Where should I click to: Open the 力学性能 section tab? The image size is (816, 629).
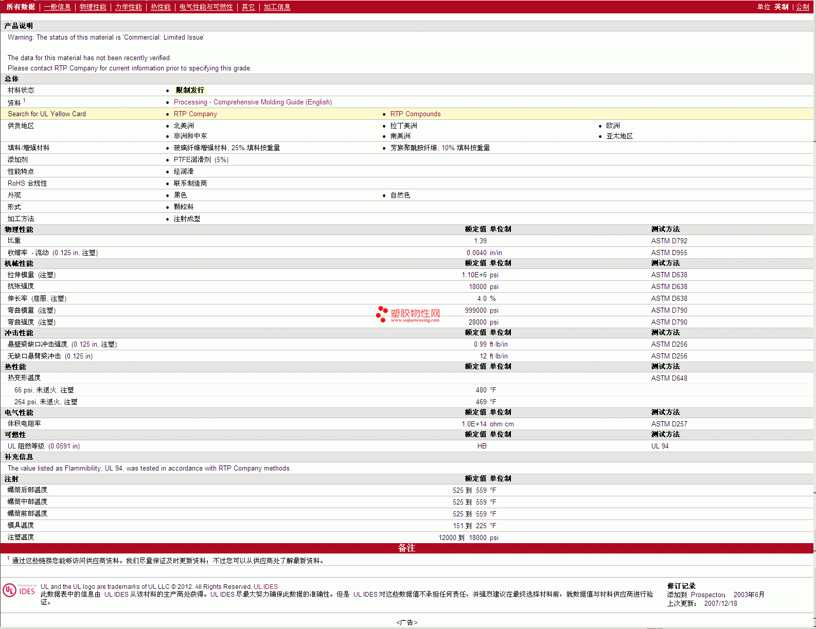(128, 7)
